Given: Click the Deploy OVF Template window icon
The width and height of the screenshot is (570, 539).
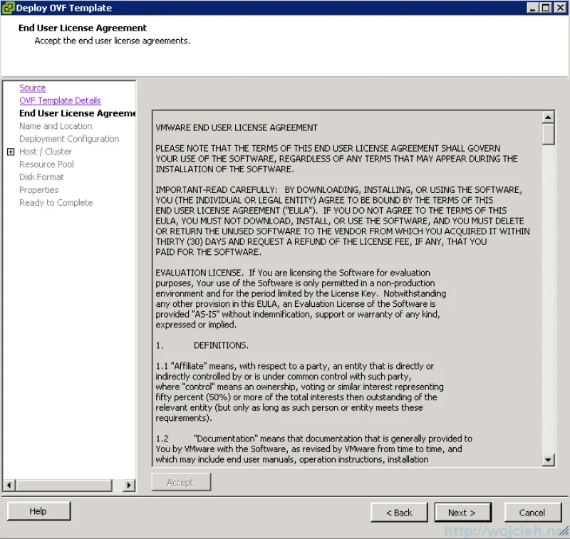Looking at the screenshot, I should click(7, 8).
